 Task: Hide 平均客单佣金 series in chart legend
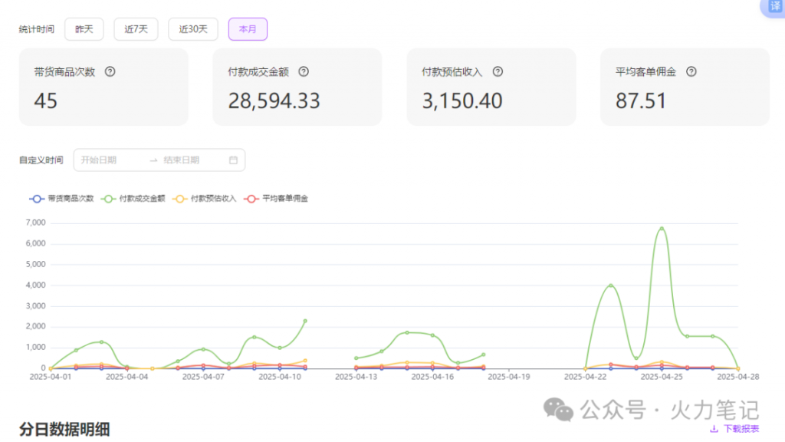[276, 198]
